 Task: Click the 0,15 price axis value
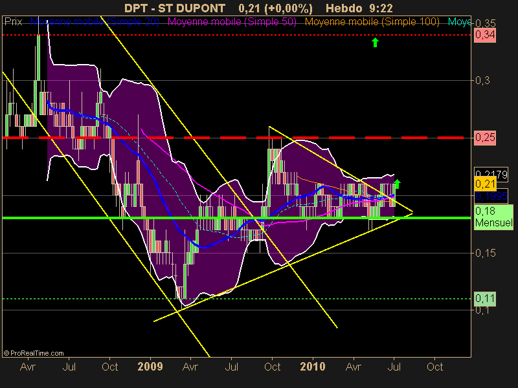pyautogui.click(x=485, y=253)
